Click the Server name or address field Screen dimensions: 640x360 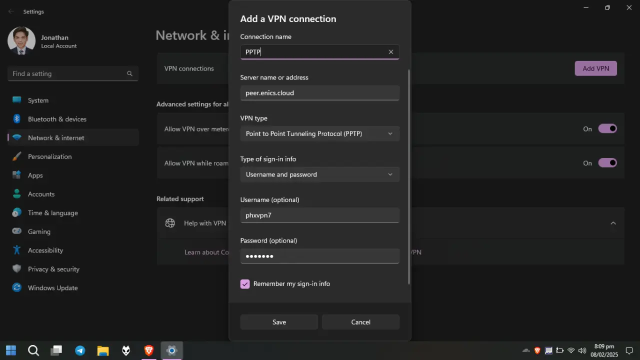pyautogui.click(x=320, y=93)
